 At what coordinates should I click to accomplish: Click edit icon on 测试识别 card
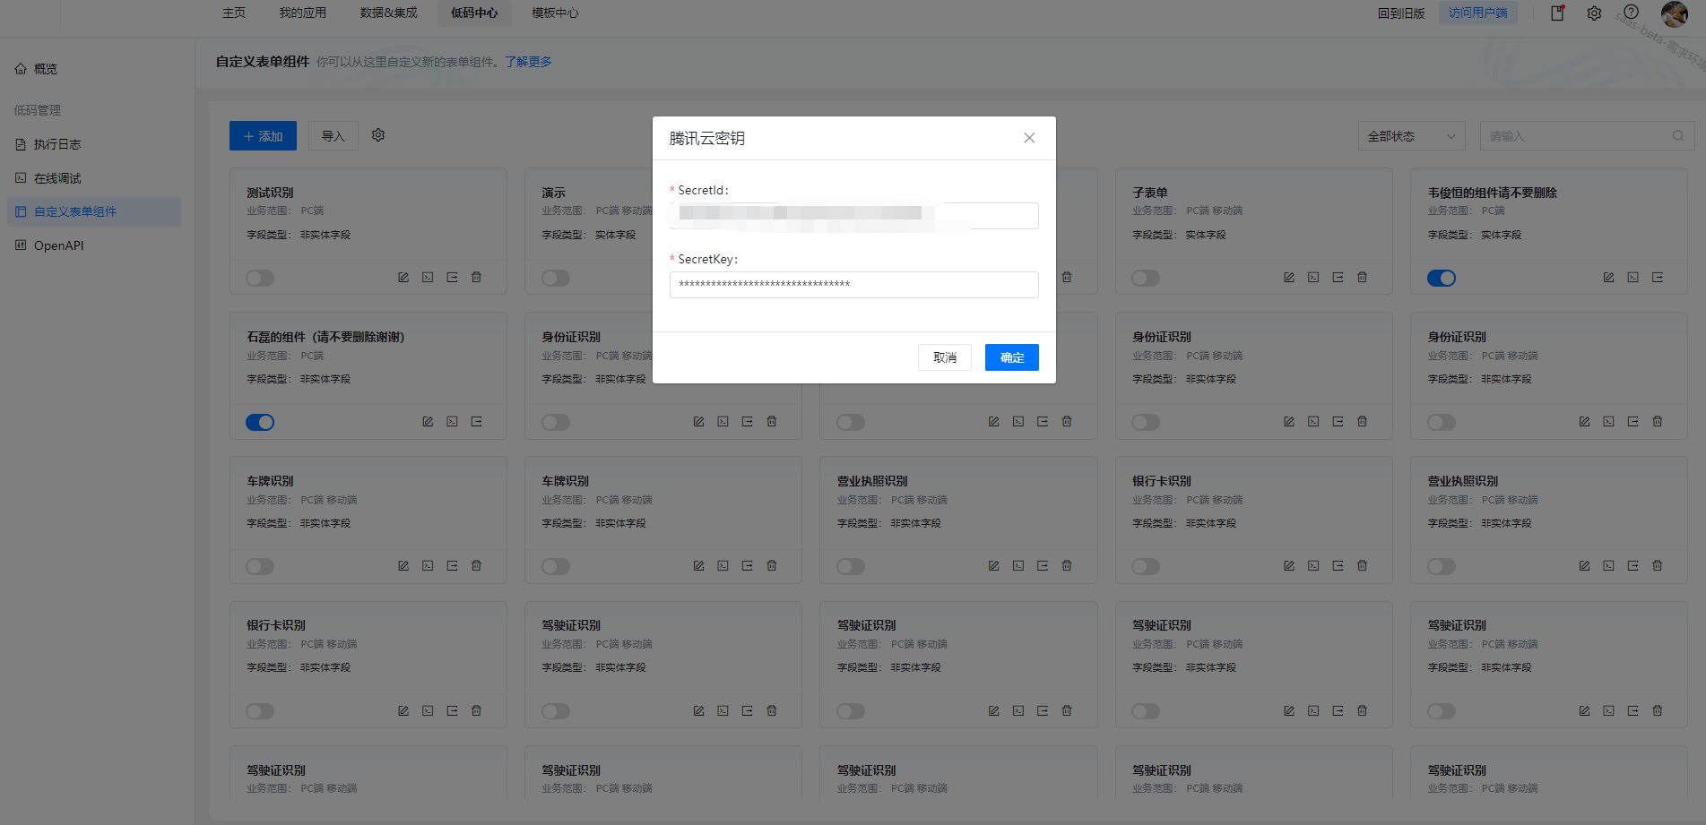(x=403, y=278)
